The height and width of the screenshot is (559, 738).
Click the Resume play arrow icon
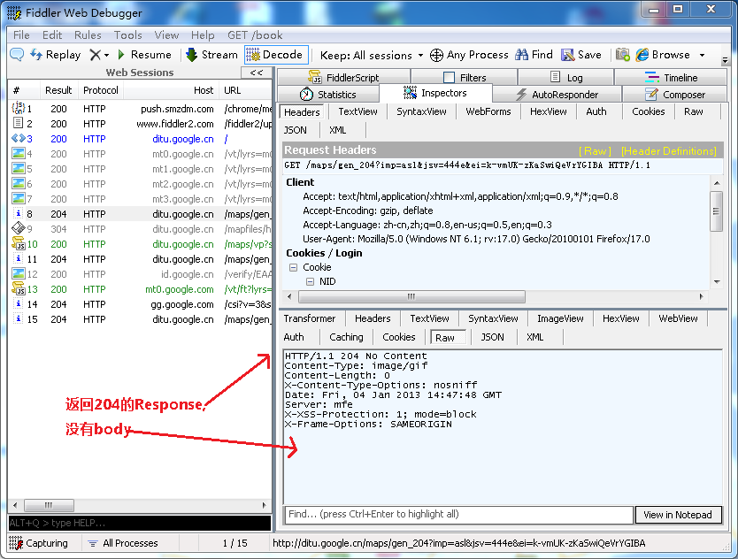click(x=121, y=55)
